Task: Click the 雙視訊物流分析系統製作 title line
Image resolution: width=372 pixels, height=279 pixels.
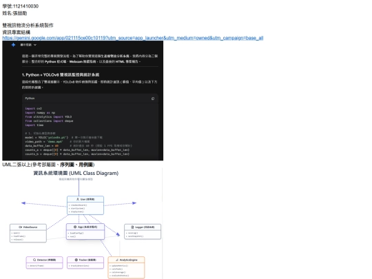Action: pos(28,25)
